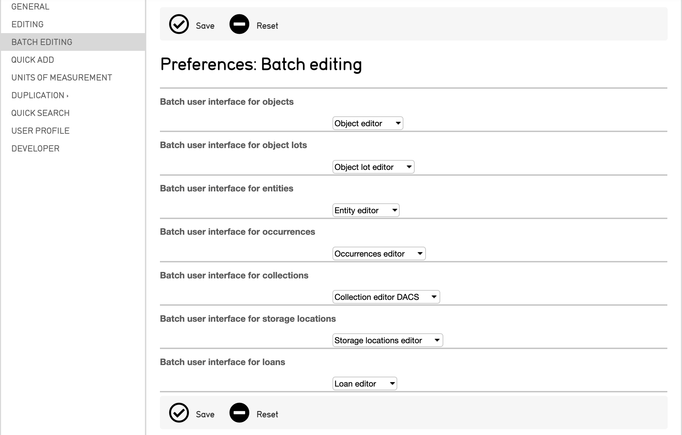Open the Object lot editor dropdown
Image resolution: width=682 pixels, height=435 pixels.
[373, 167]
